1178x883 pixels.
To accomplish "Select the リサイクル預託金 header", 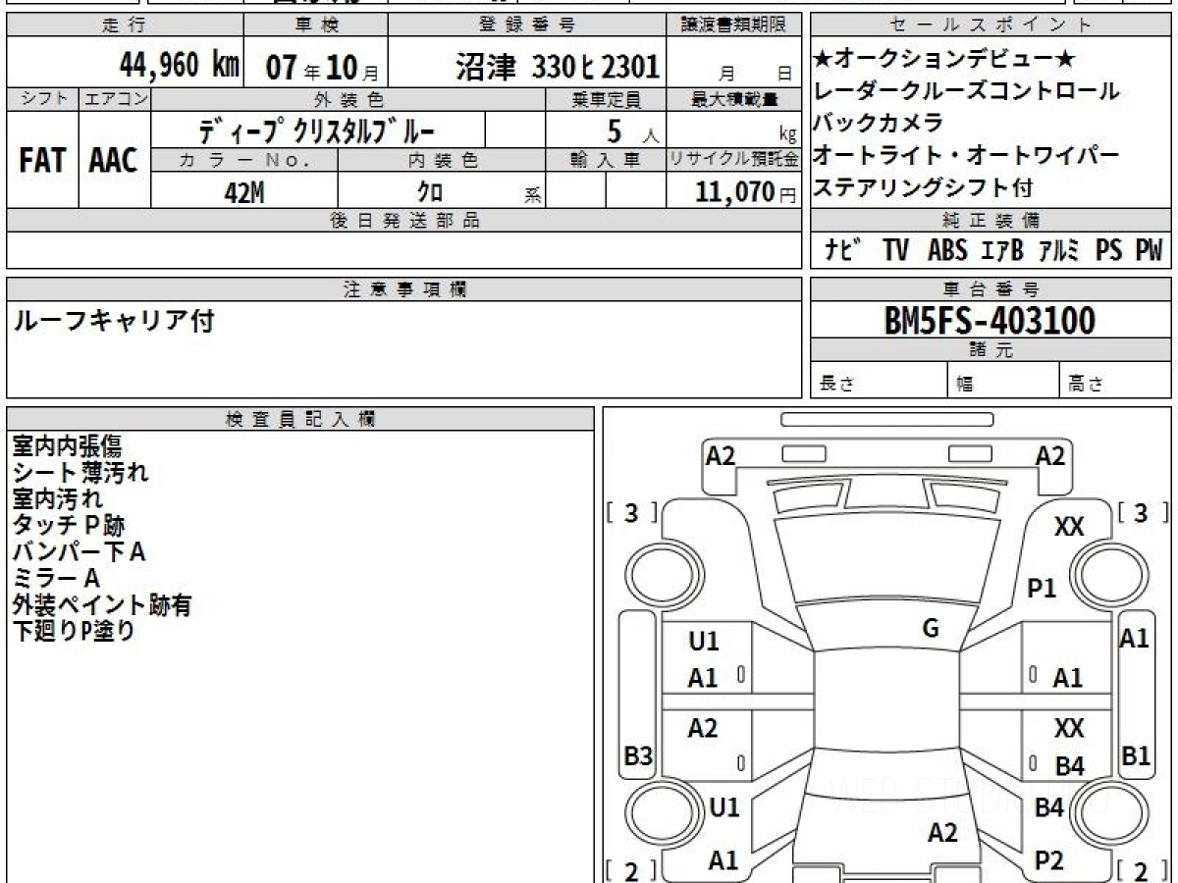I will click(735, 159).
